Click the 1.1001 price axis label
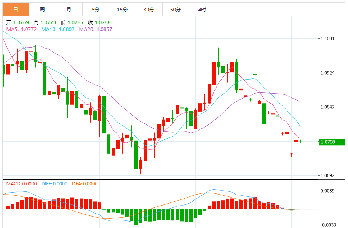Screen dimensions: 348x228 (327, 38)
